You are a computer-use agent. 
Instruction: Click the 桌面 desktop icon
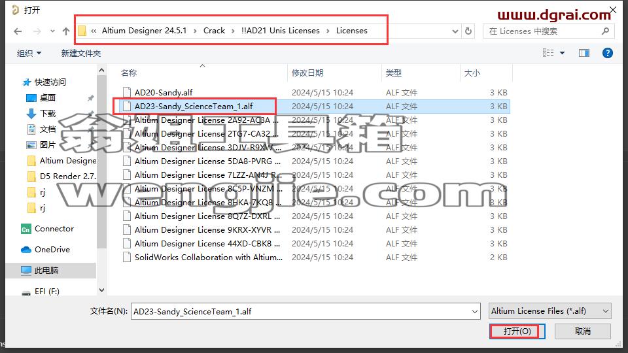[x=31, y=97]
